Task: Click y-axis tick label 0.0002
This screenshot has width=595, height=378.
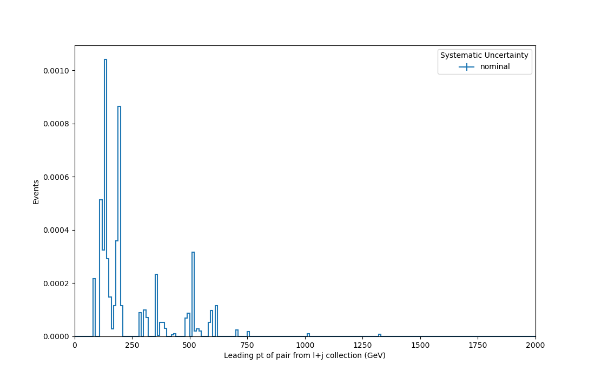Action: tap(56, 283)
